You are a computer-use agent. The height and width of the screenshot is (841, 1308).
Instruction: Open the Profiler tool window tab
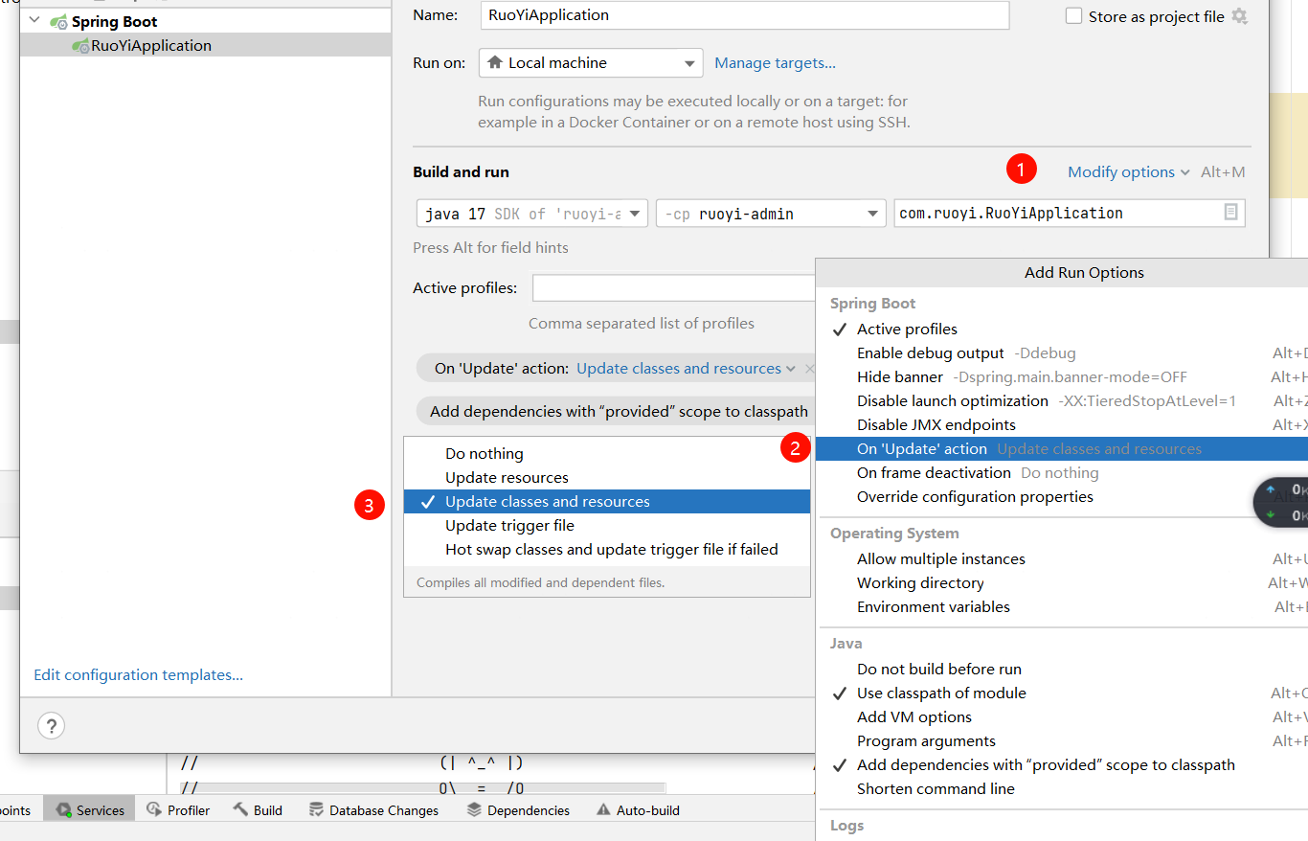(x=178, y=810)
